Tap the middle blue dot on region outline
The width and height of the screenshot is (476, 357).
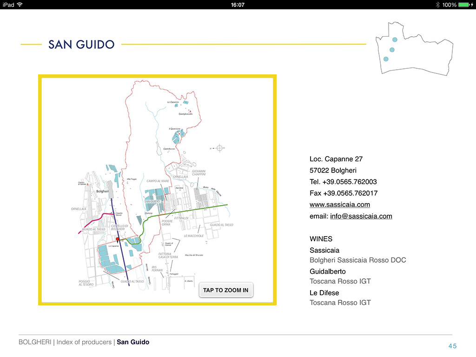(x=392, y=50)
